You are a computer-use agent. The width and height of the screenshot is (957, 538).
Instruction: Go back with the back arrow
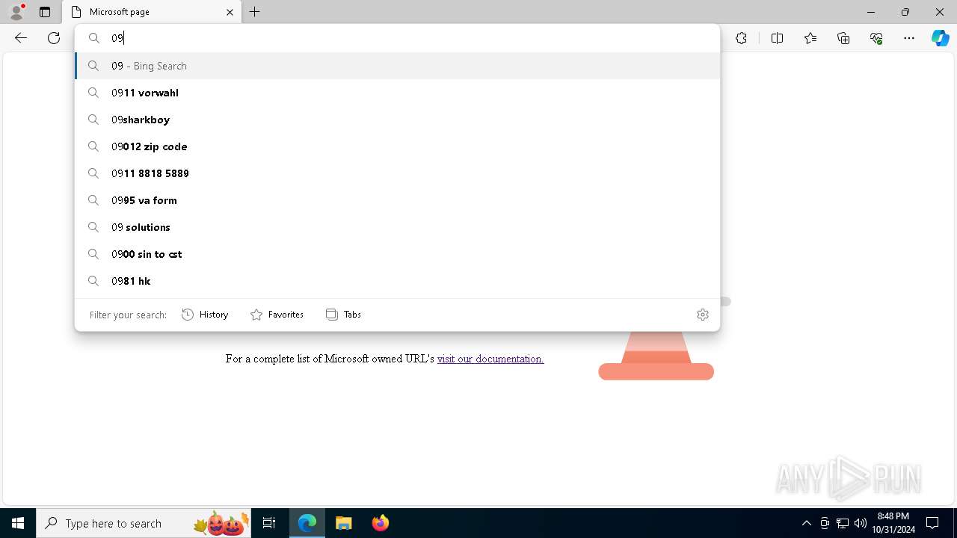point(21,38)
